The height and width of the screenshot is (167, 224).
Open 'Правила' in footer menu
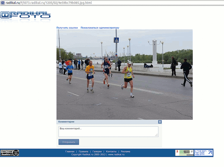84,151
